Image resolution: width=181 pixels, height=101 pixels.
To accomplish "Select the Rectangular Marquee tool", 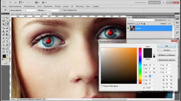I will tap(4, 18).
